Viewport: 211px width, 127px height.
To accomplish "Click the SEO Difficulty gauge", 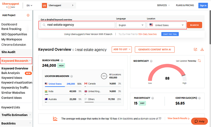I will pos(167,73).
